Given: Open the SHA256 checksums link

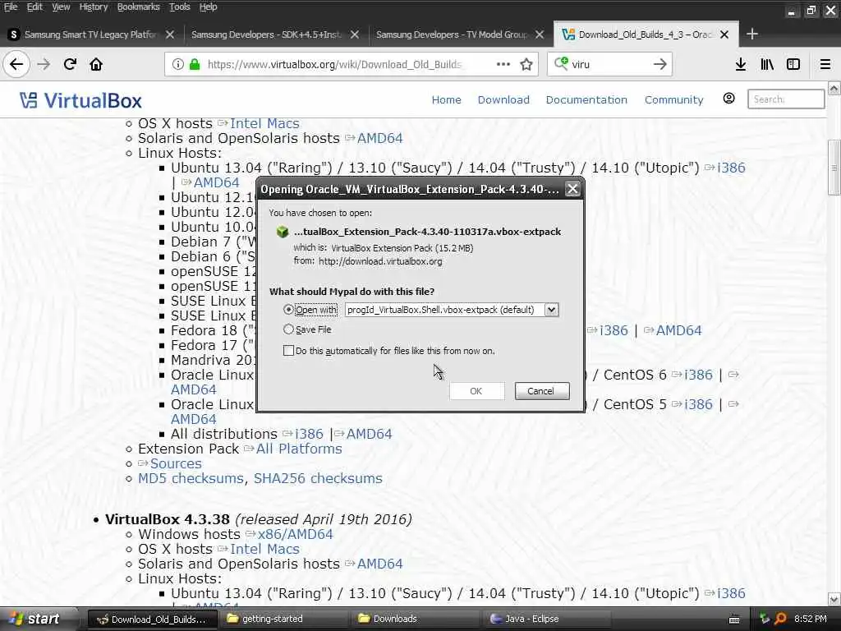Looking at the screenshot, I should tap(318, 478).
